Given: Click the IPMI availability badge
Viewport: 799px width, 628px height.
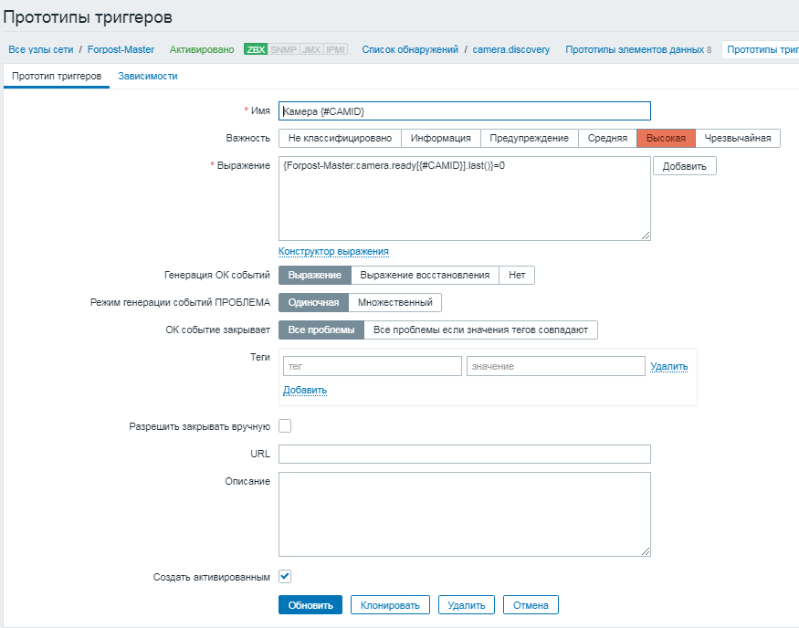Looking at the screenshot, I should (336, 49).
